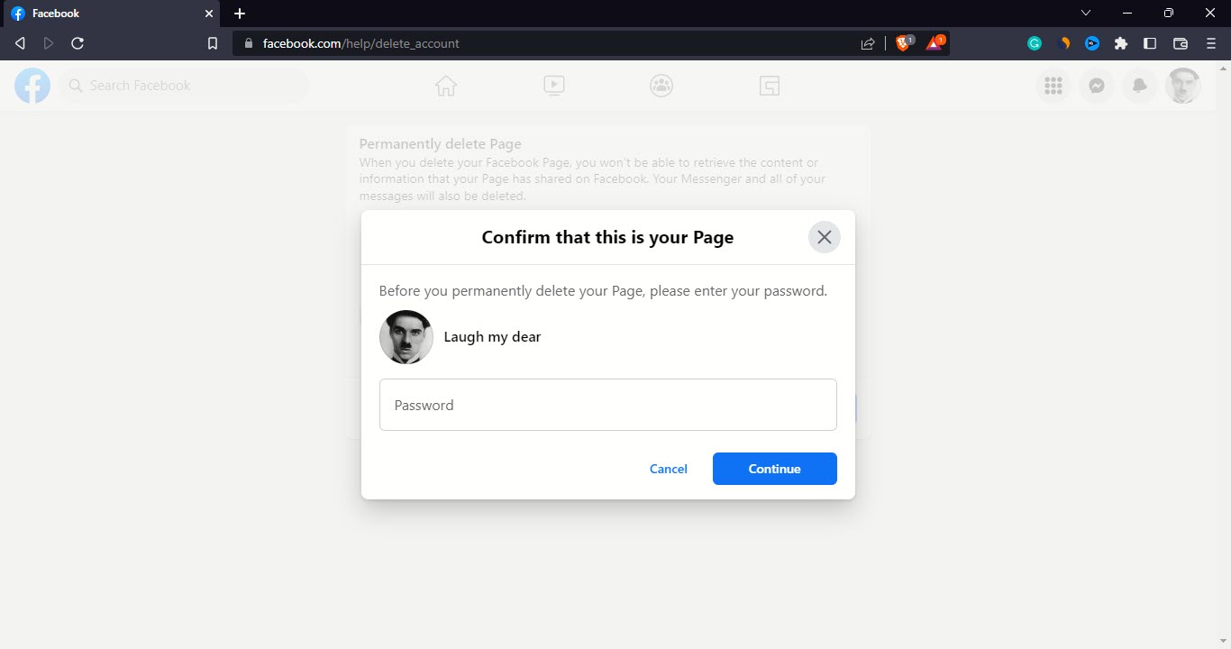Open a new browser tab
Screen dimensions: 1231x649
pyautogui.click(x=240, y=14)
